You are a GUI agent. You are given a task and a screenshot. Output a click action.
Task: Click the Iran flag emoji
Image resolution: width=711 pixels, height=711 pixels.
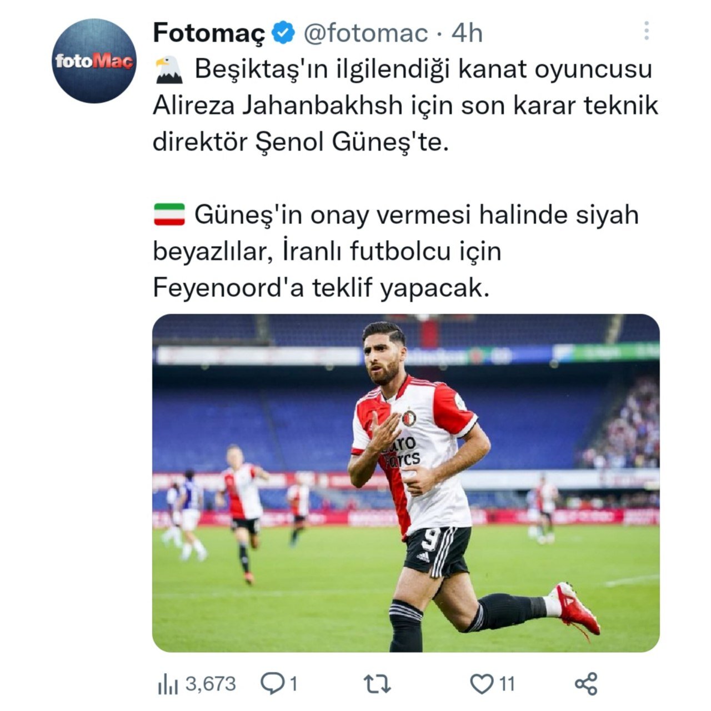169,214
